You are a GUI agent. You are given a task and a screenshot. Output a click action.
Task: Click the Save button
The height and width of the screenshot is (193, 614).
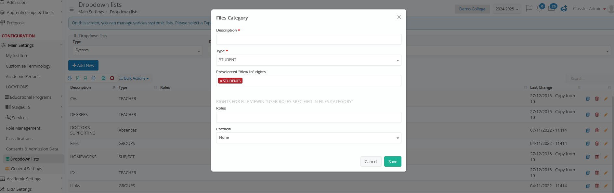point(393,161)
